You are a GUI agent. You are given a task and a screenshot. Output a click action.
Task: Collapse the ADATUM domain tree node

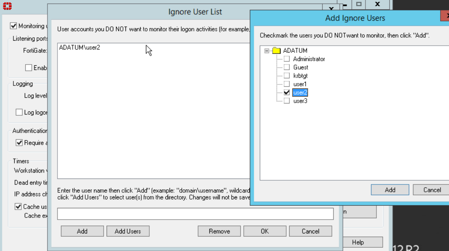[267, 51]
